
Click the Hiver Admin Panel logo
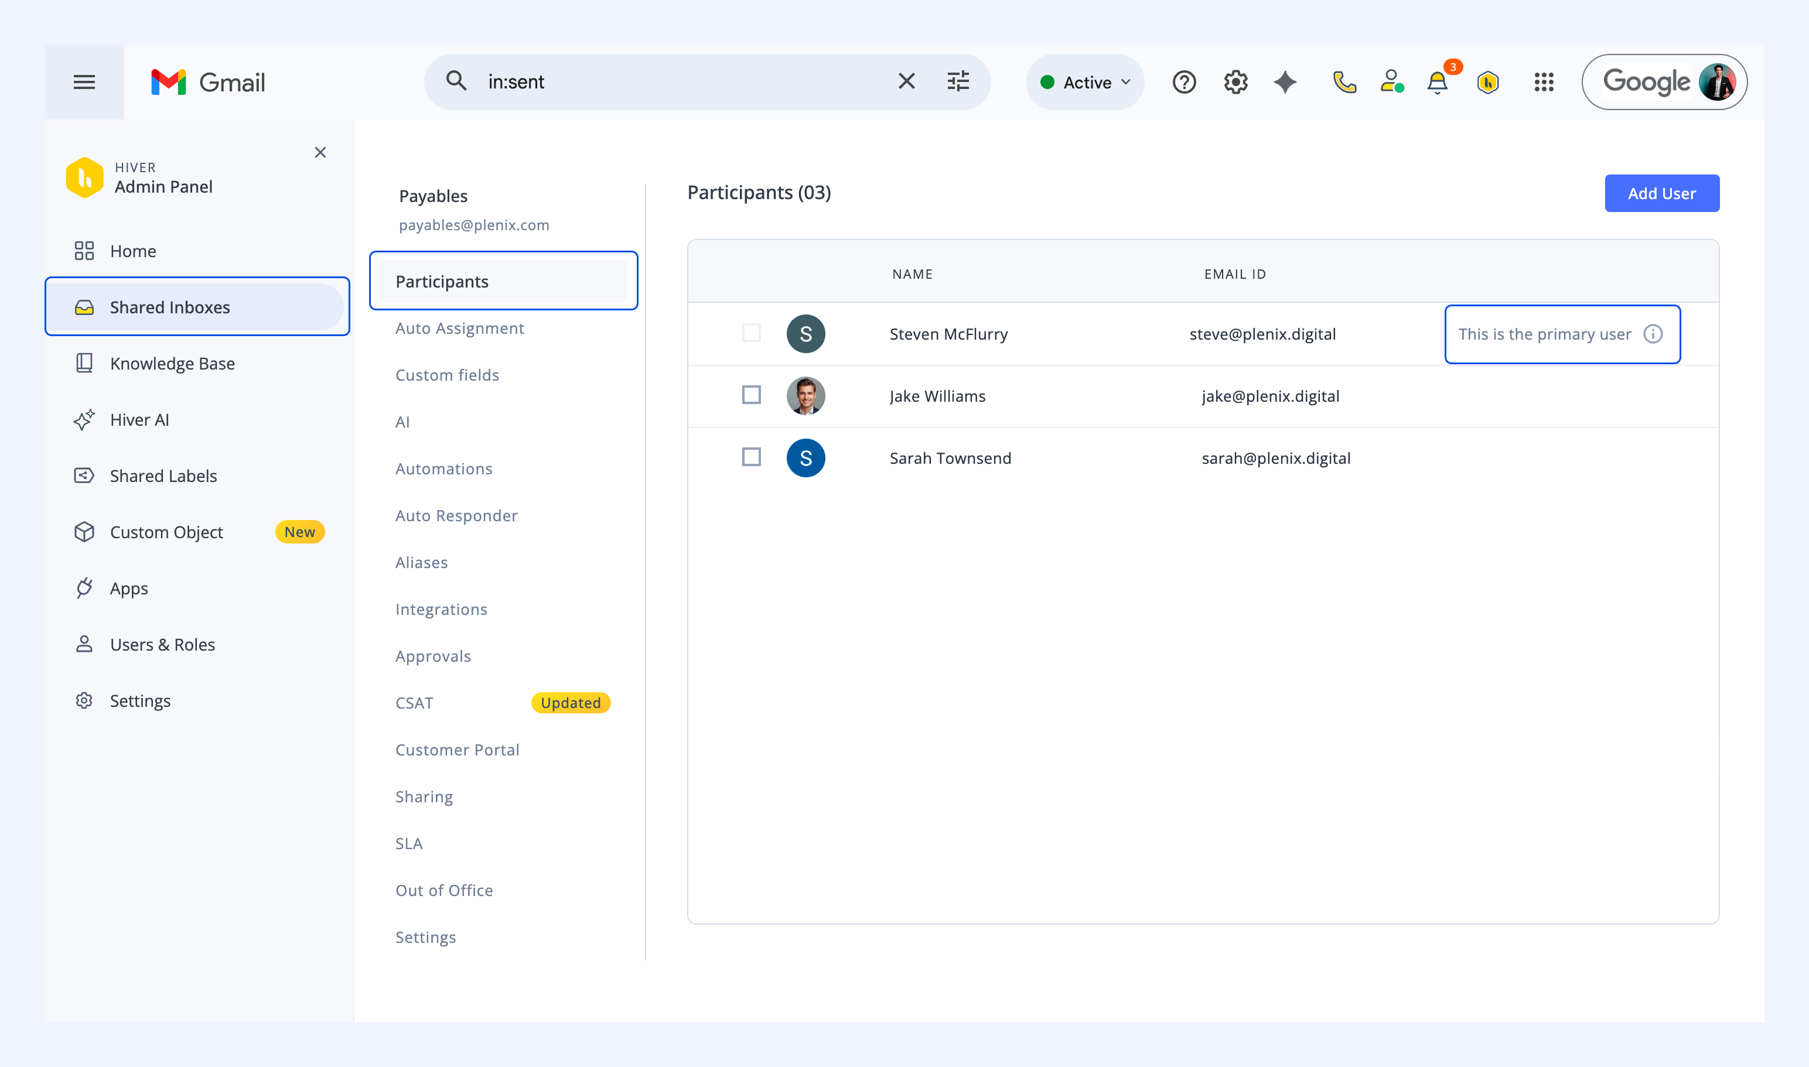(85, 177)
